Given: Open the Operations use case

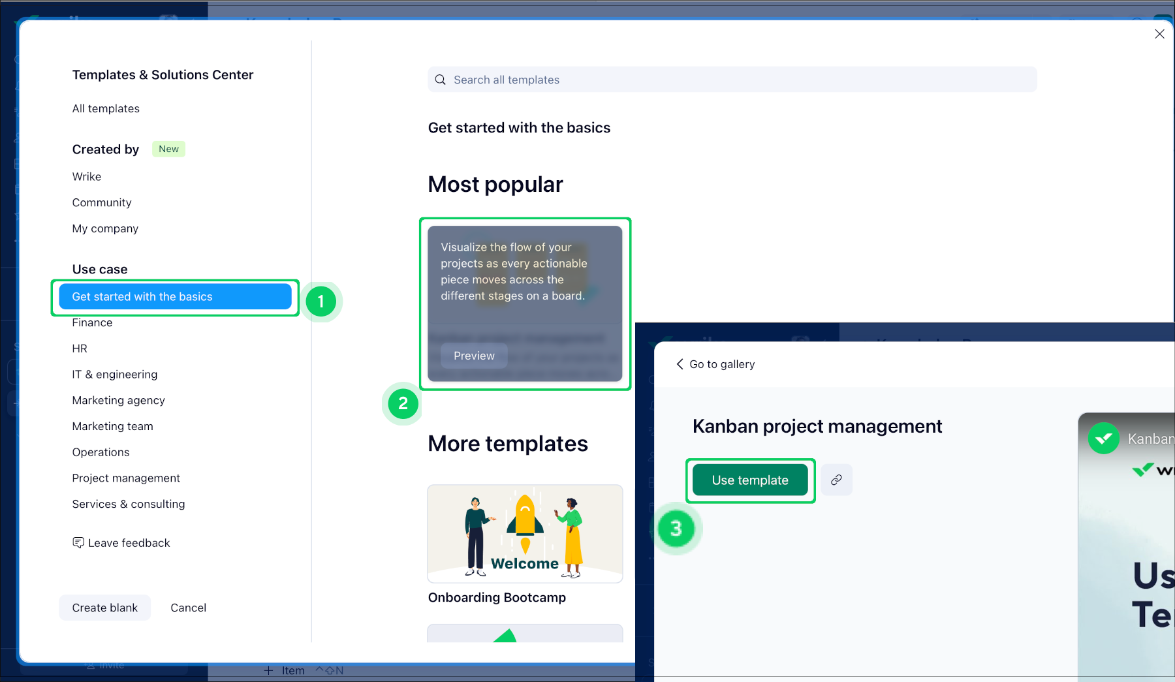Looking at the screenshot, I should [x=101, y=452].
